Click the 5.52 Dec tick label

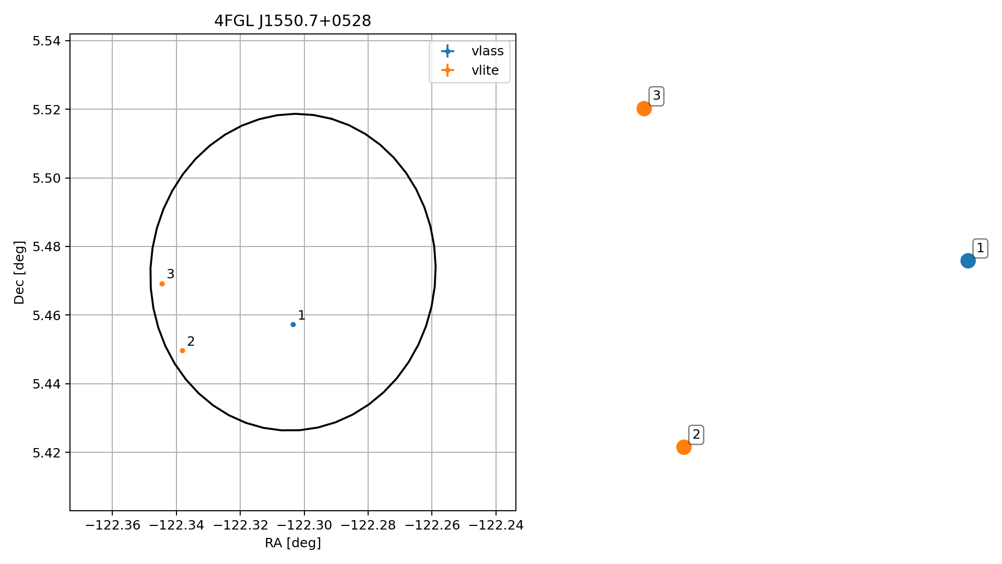point(47,110)
